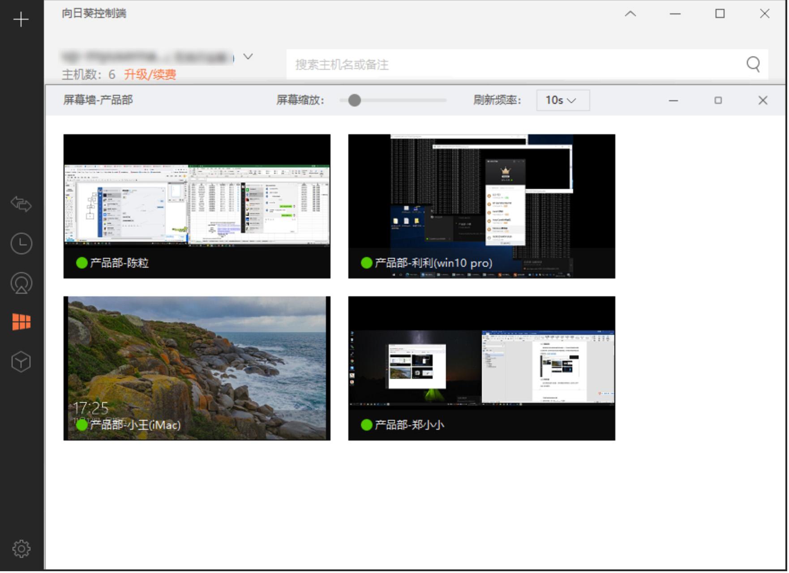Click the 升级/续费 upgrade link
Viewport: 789px width, 573px height.
(150, 74)
